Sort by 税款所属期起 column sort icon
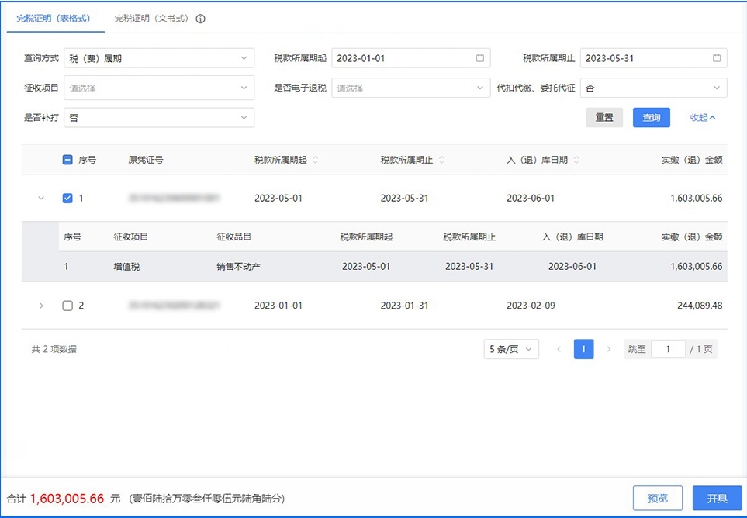 315,161
